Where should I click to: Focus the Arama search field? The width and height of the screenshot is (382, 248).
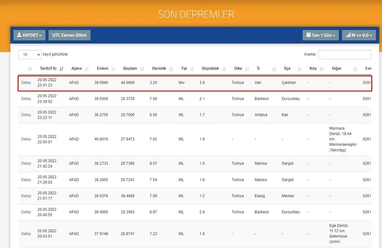click(x=345, y=55)
